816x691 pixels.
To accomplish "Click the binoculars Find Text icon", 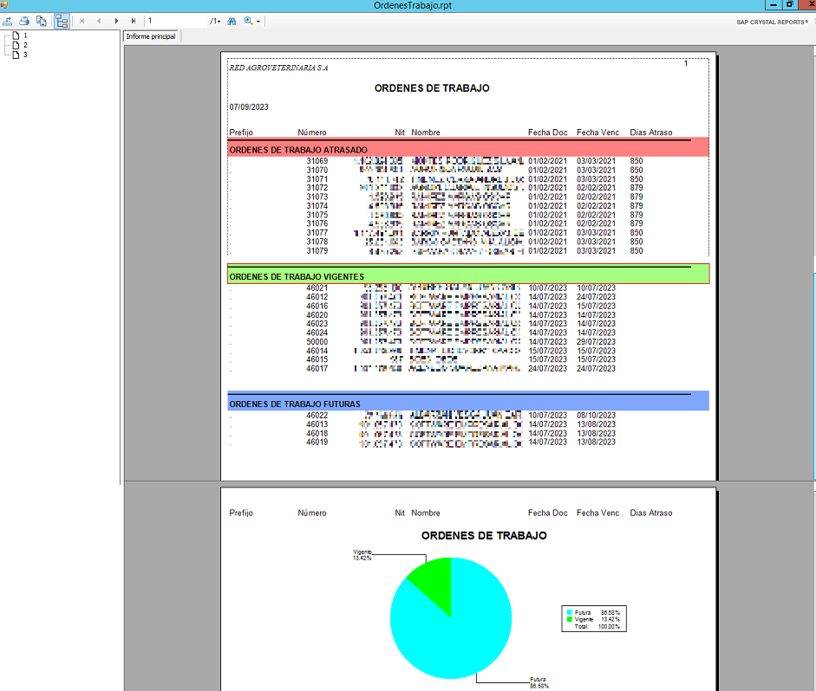I will coord(232,21).
